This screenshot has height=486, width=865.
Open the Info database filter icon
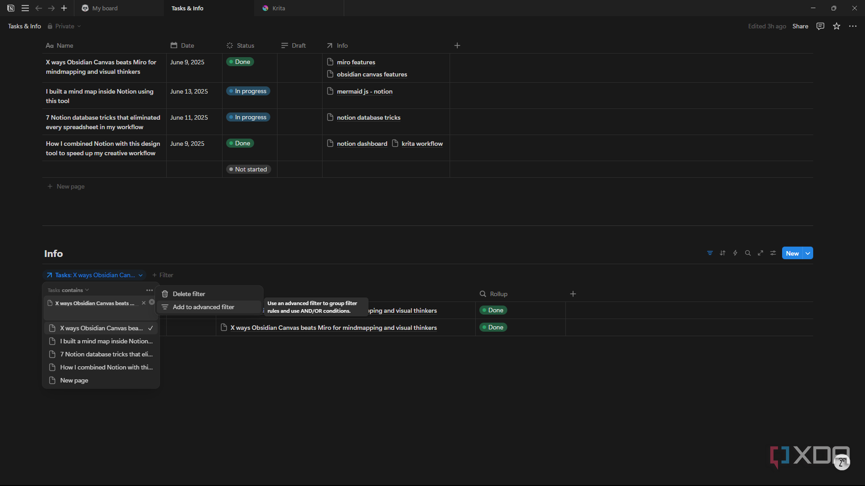710,253
